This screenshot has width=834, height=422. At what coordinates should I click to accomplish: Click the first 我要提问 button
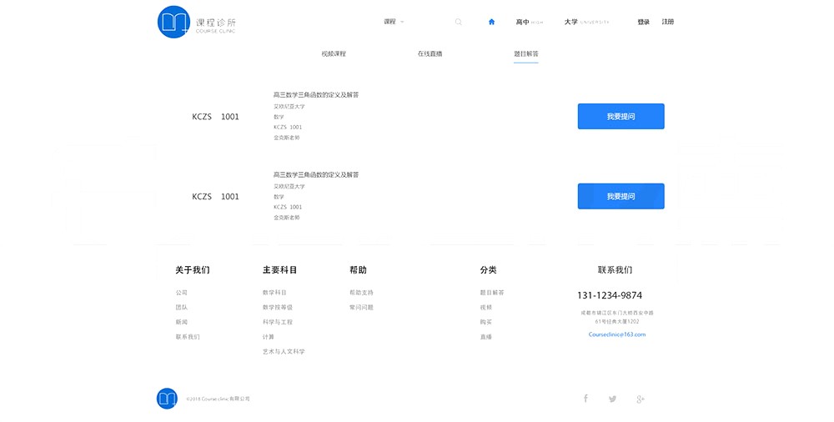[620, 117]
